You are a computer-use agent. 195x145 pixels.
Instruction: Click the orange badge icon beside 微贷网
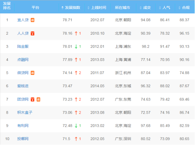tap(32, 73)
